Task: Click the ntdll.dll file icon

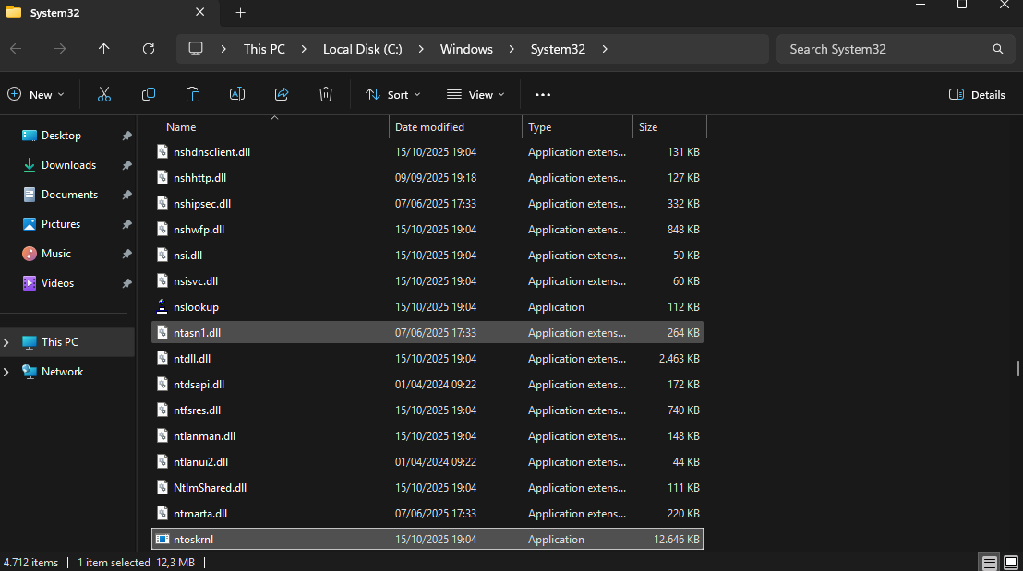Action: tap(162, 359)
